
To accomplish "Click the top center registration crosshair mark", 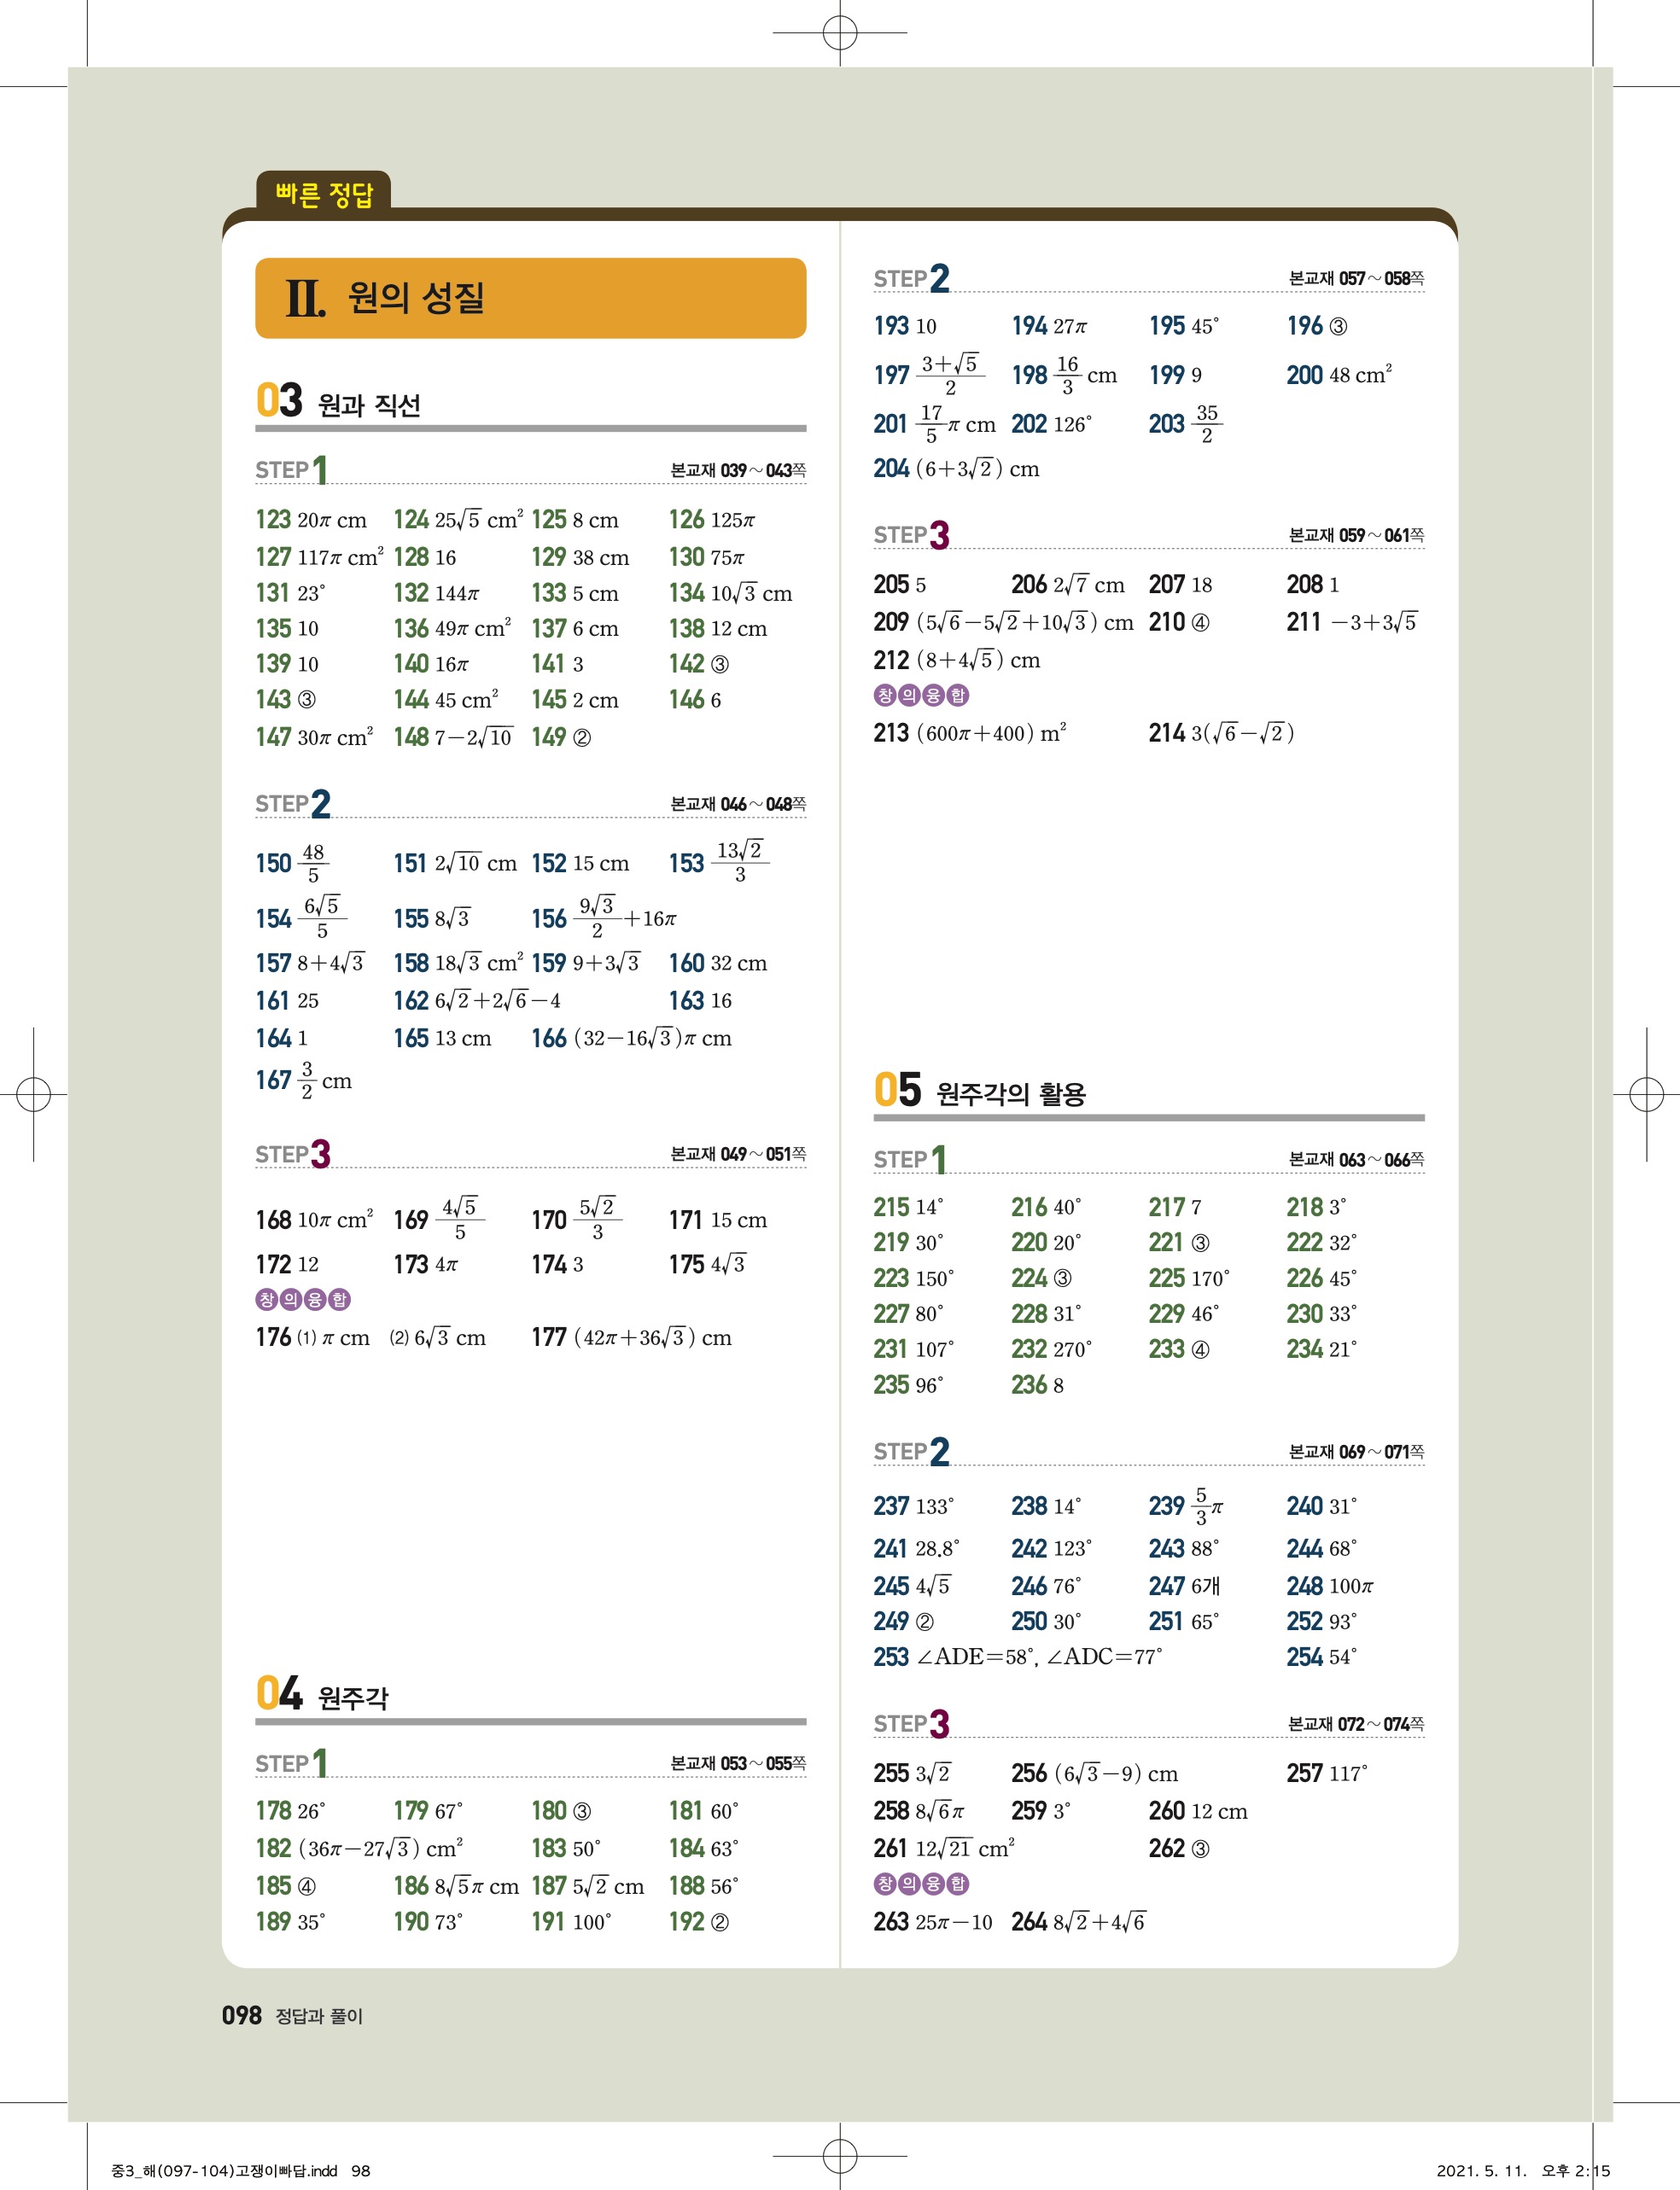I will coord(840,33).
